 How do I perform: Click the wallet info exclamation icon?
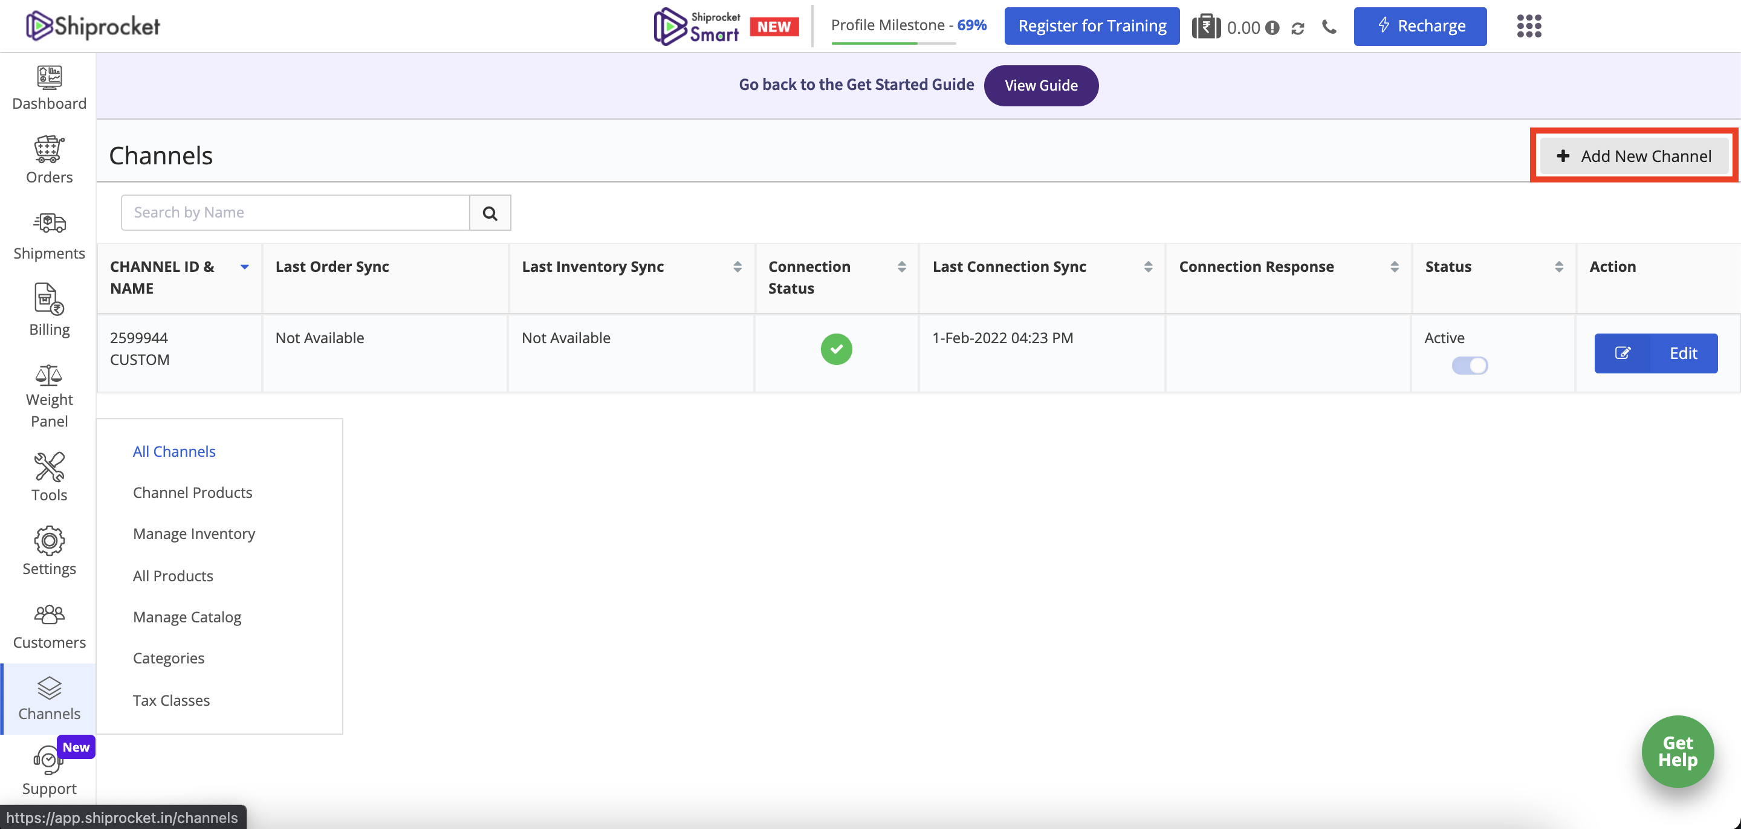click(x=1272, y=28)
